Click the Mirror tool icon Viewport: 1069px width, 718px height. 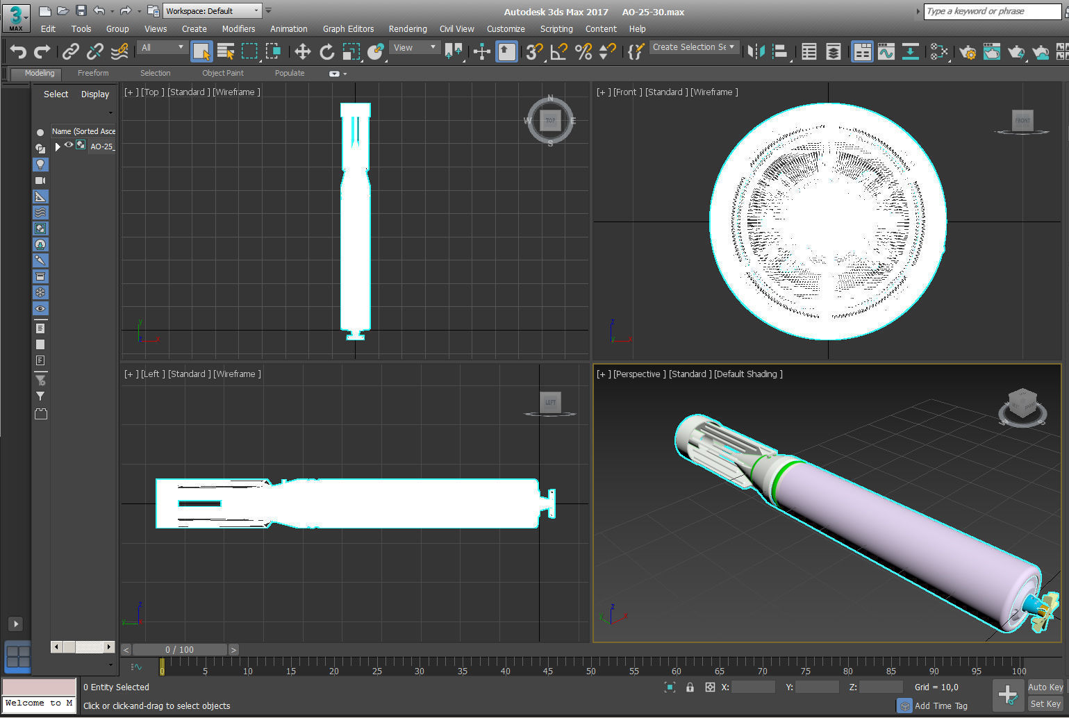click(756, 51)
